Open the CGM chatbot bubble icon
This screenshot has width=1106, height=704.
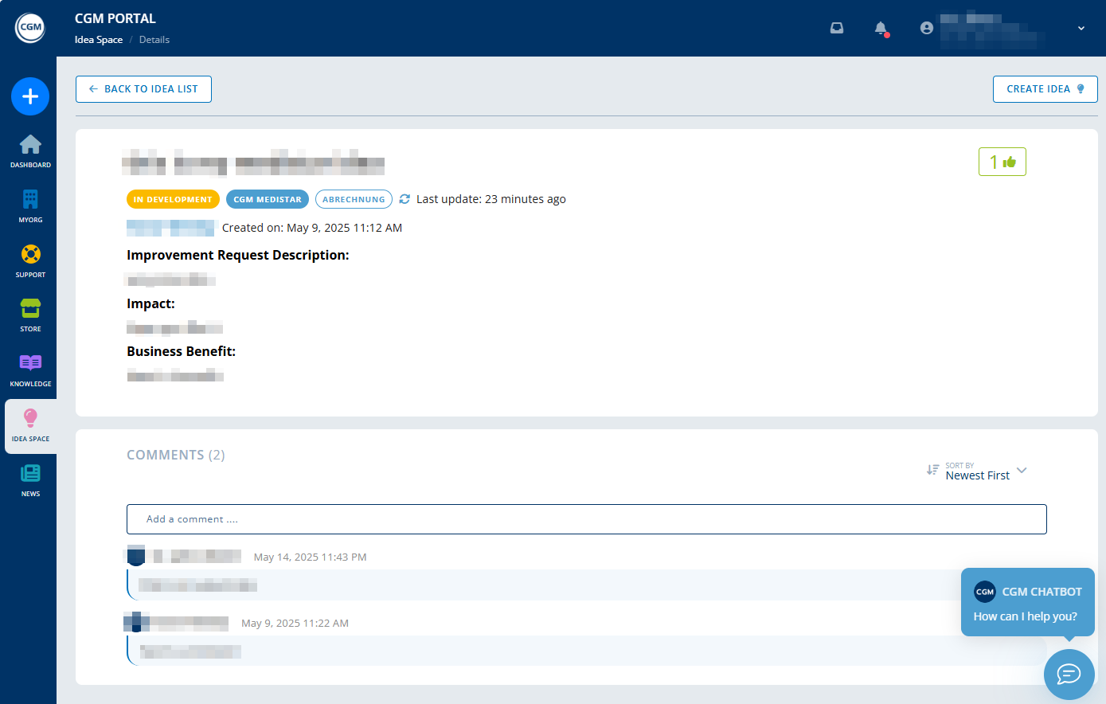point(1069,674)
